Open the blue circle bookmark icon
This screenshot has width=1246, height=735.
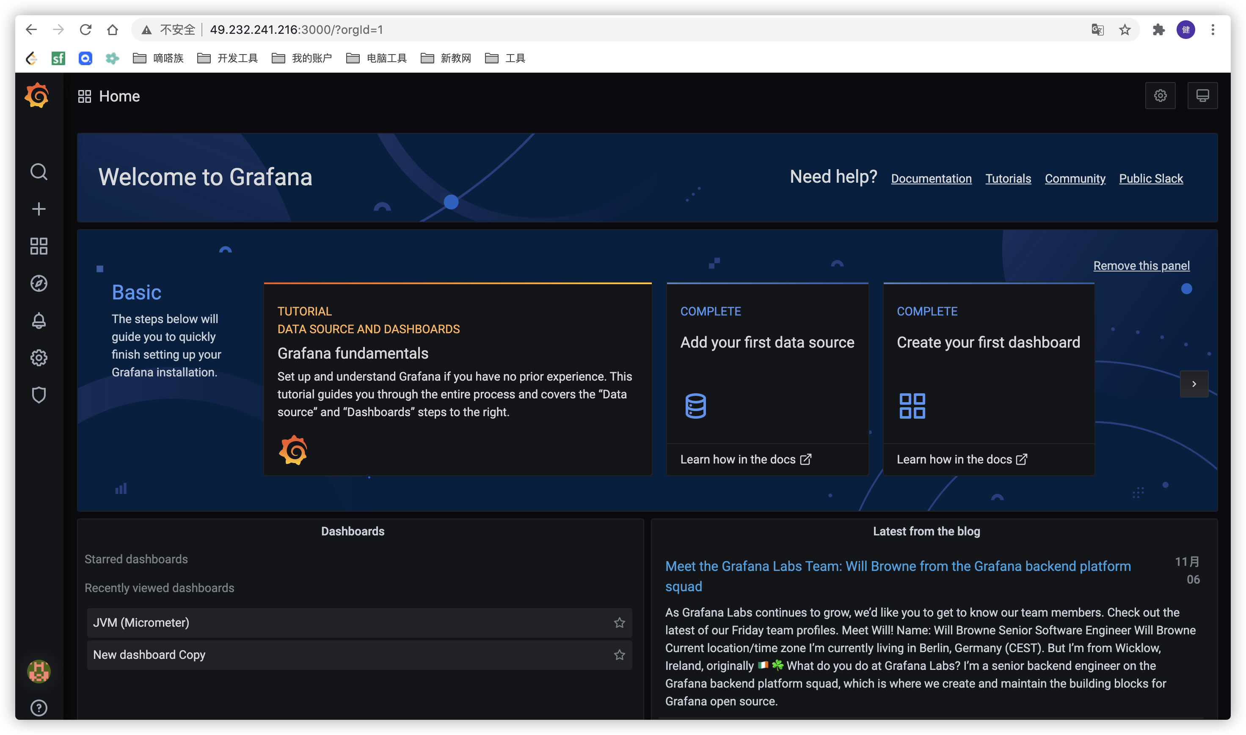[85, 58]
